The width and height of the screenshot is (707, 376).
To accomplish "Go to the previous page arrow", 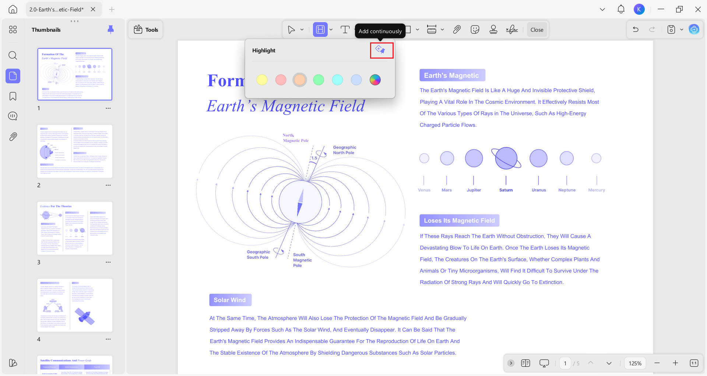I will (x=591, y=363).
